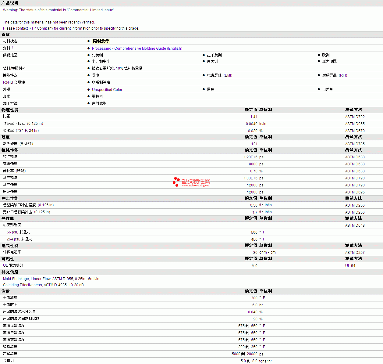Click the specific gravity value 1.41
Viewport: 383px width, 364px height.
point(254,117)
